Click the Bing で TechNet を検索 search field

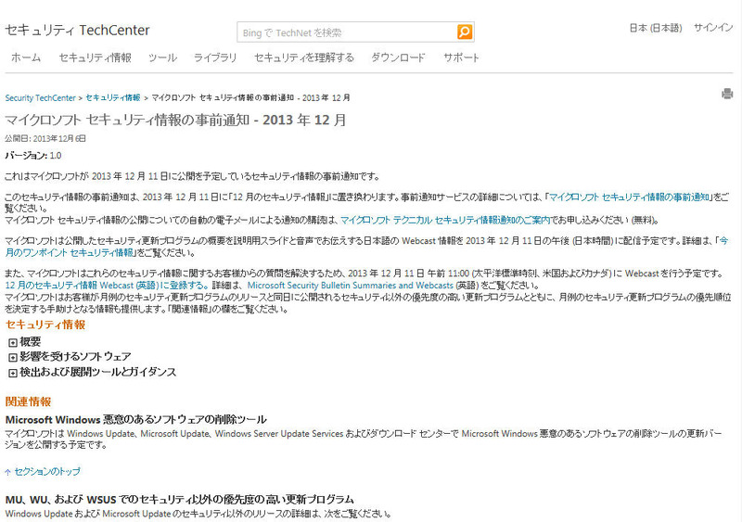(347, 32)
